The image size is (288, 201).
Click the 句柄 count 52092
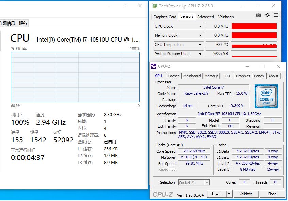pyautogui.click(x=63, y=140)
